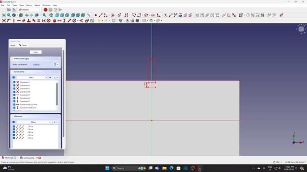The width and height of the screenshot is (307, 172).
Task: Select the block constraint tool
Action: [x=48, y=21]
